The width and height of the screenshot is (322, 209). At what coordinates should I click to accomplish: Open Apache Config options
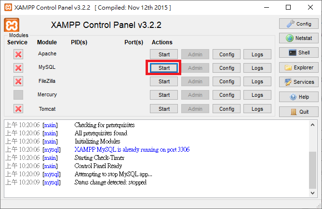point(227,54)
